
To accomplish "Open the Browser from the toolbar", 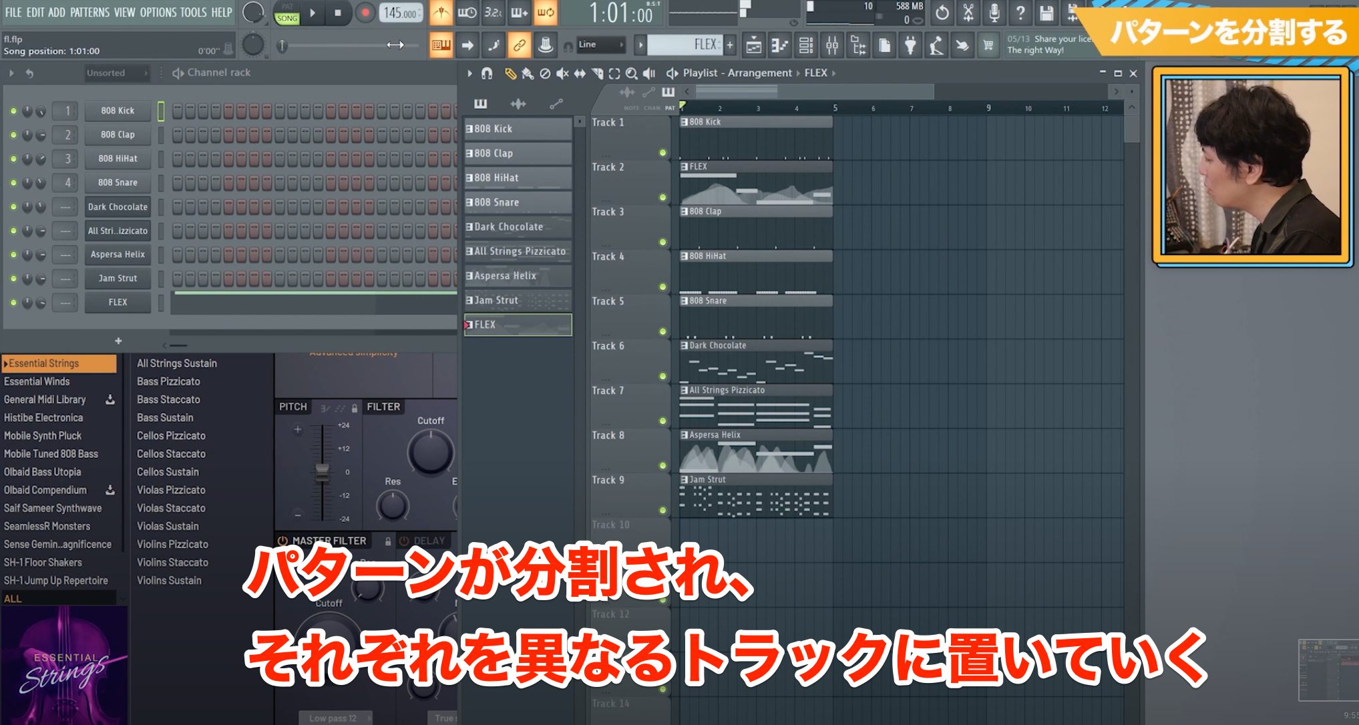I will (x=858, y=45).
